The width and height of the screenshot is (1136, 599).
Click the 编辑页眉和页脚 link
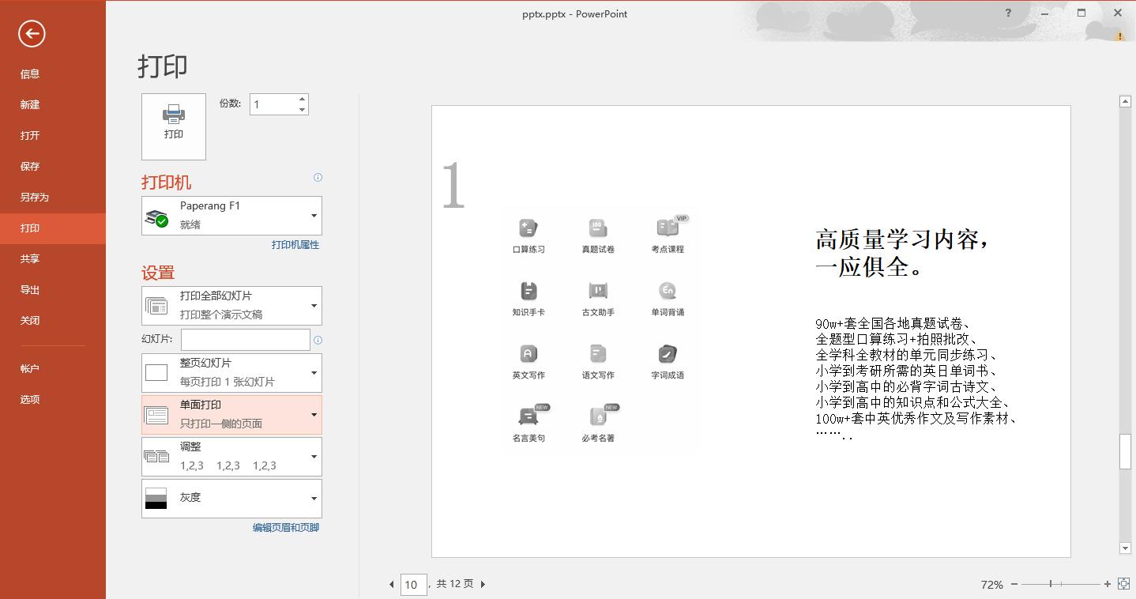tap(285, 528)
